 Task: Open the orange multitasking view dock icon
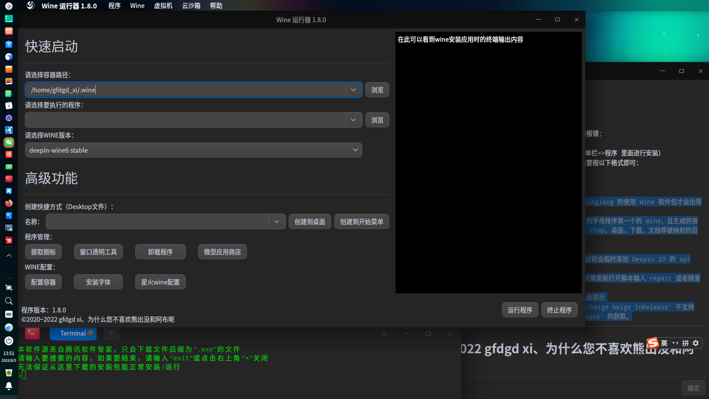tap(8, 31)
